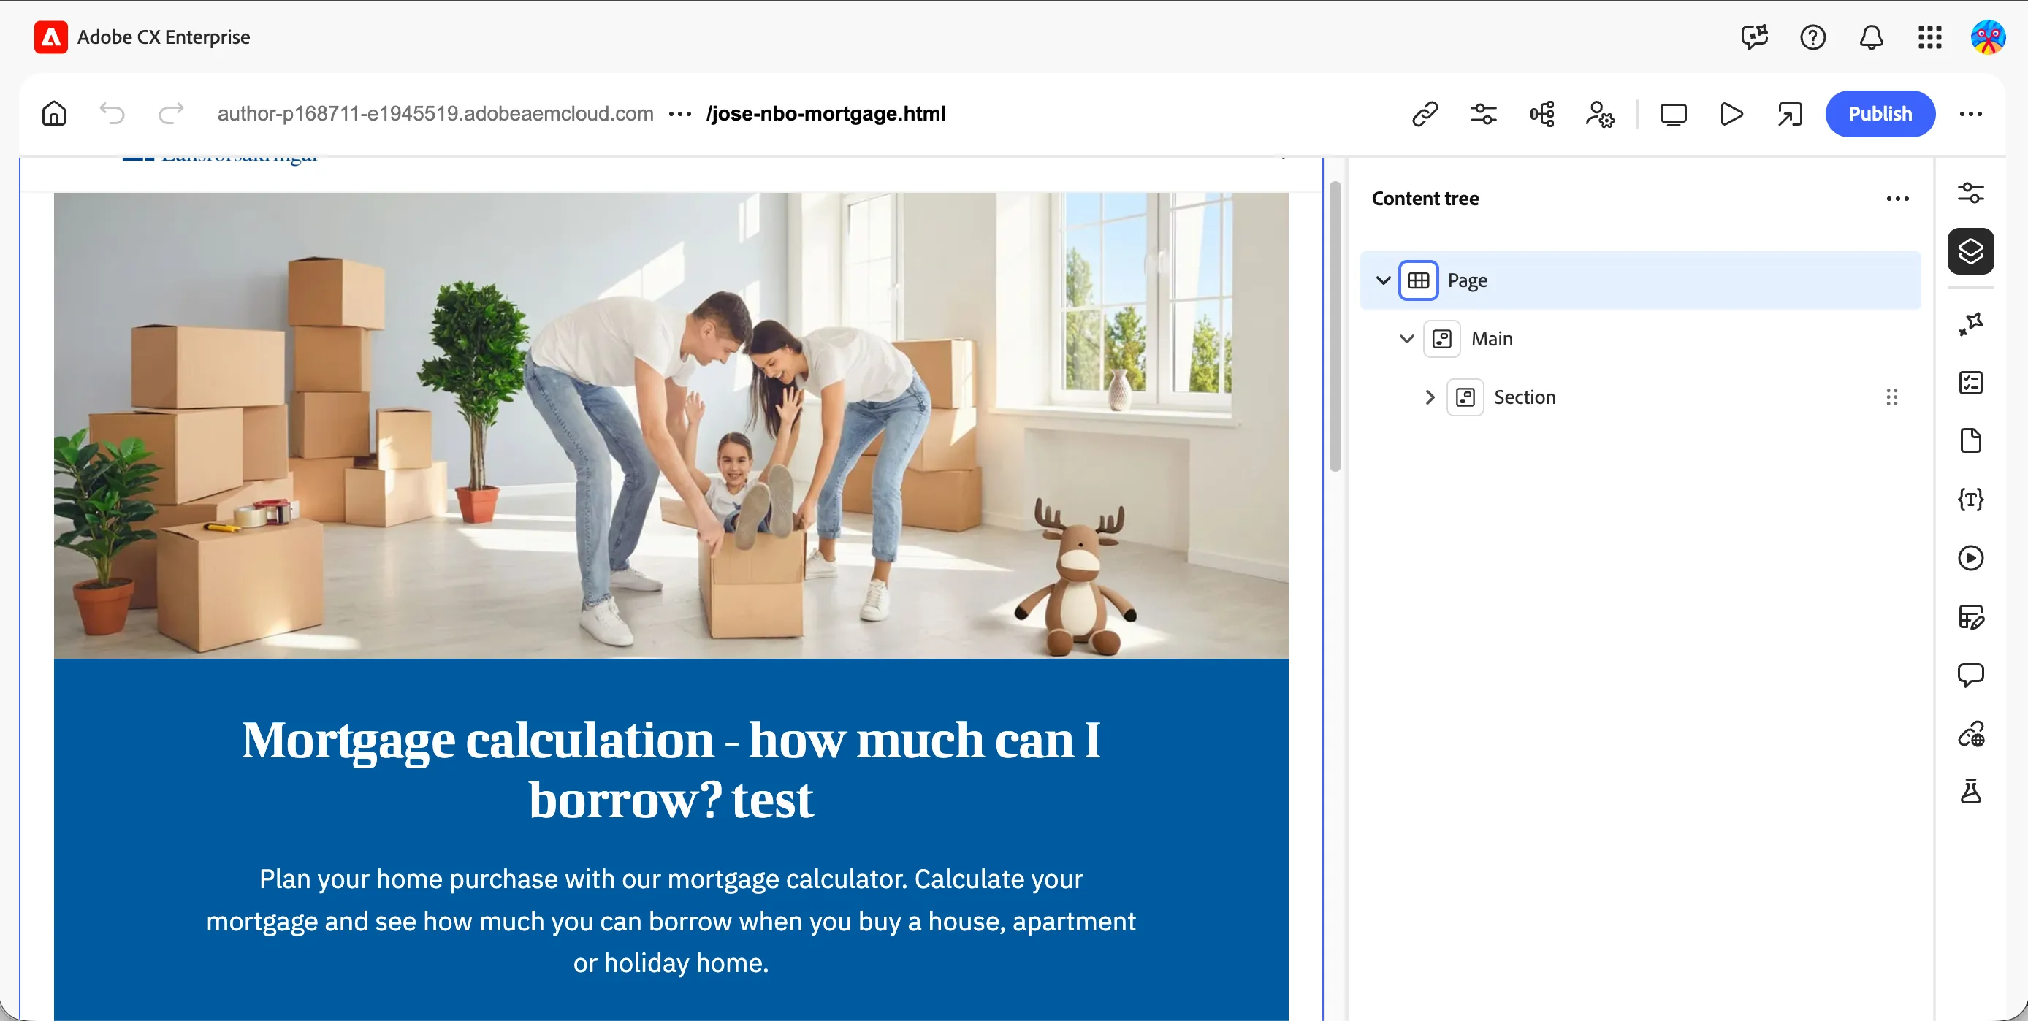Screen dimensions: 2028x1021
Task: Click the mortgage calculator description paragraph
Action: pos(671,920)
